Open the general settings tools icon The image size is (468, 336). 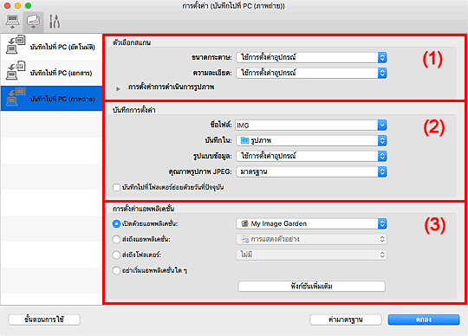point(55,22)
